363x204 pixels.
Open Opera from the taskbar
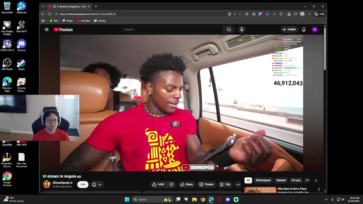(220, 199)
